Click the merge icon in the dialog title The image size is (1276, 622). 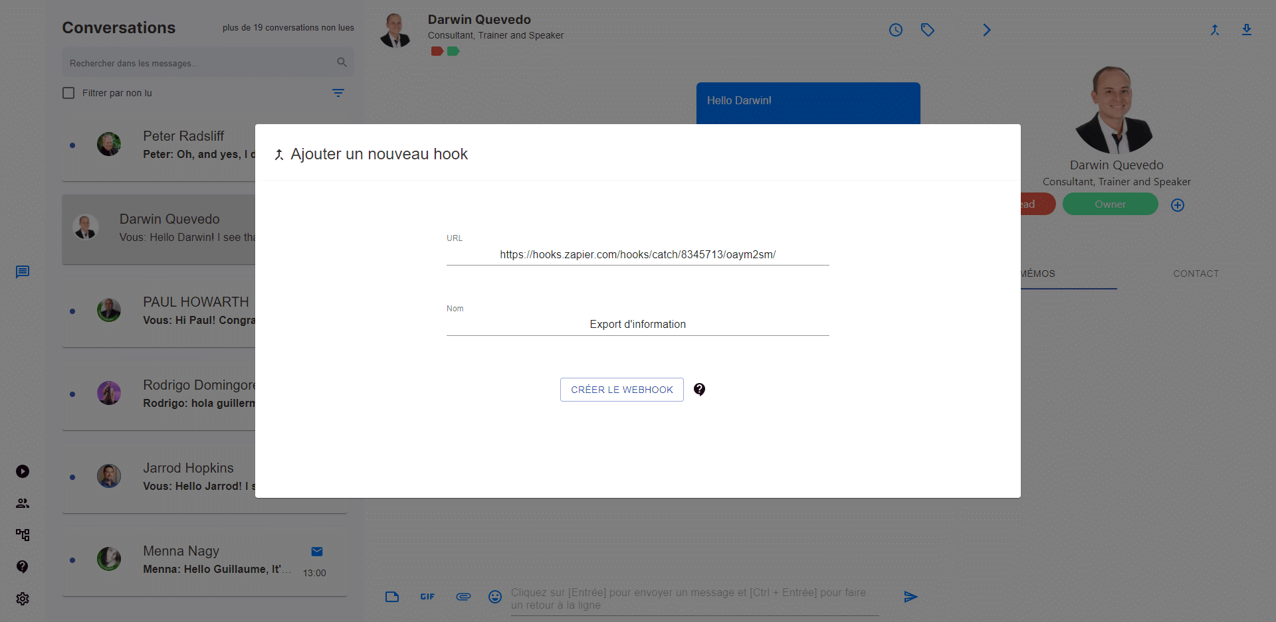[x=279, y=155]
